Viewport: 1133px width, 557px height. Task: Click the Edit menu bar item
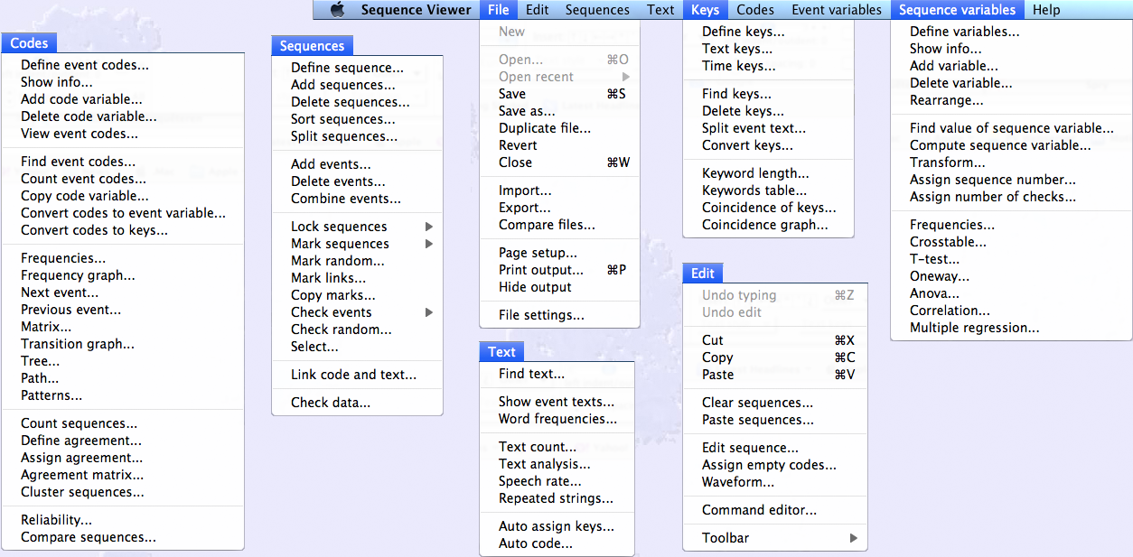(538, 10)
